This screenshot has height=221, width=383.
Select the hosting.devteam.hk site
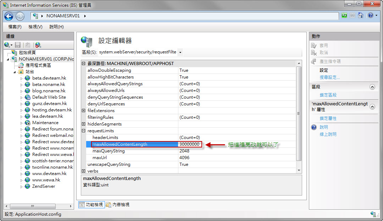(52, 110)
